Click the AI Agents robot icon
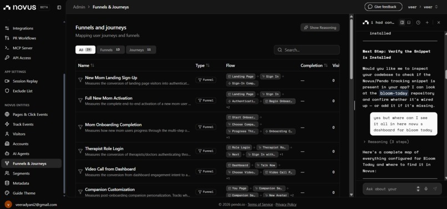The width and height of the screenshot is (447, 209). pos(7,154)
